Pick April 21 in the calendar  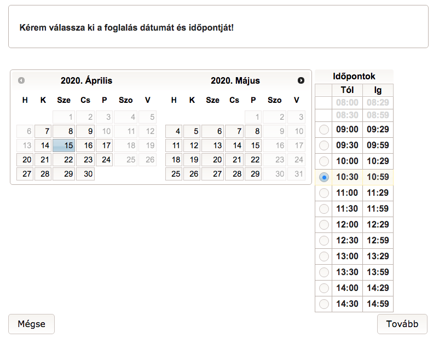(x=43, y=160)
